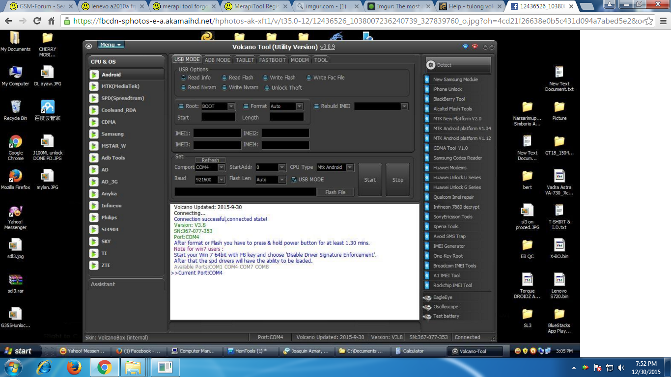Viewport: 671px width, 377px height.
Task: Open MTK(MediaTek) platform entry
Action: (126, 86)
